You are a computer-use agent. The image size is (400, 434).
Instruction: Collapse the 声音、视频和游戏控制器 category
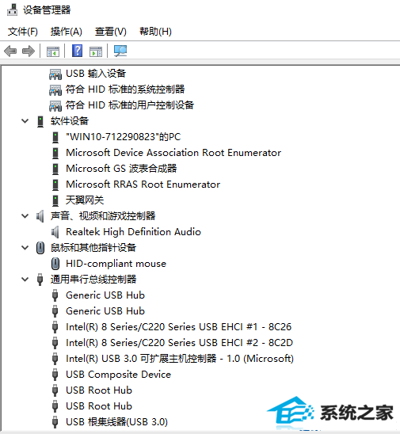click(25, 216)
